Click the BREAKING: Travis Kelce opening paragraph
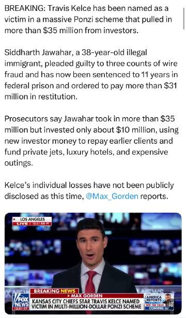The height and width of the screenshot is (318, 186). (88, 20)
